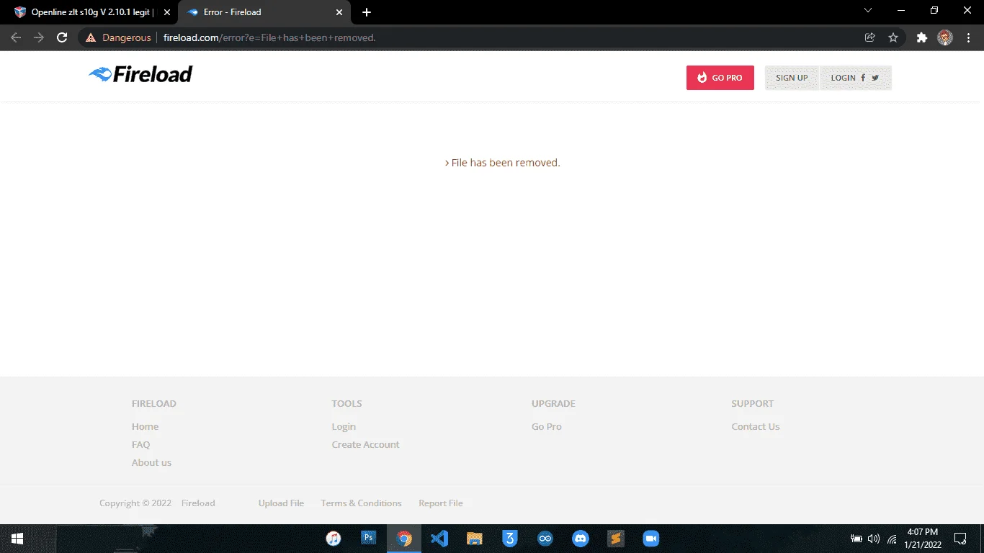Image resolution: width=984 pixels, height=553 pixels.
Task: Close the Error - Fireload tab
Action: (x=339, y=12)
